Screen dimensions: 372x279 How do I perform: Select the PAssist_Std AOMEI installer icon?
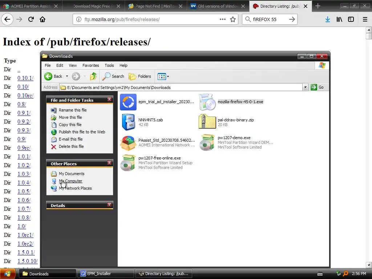[128, 143]
